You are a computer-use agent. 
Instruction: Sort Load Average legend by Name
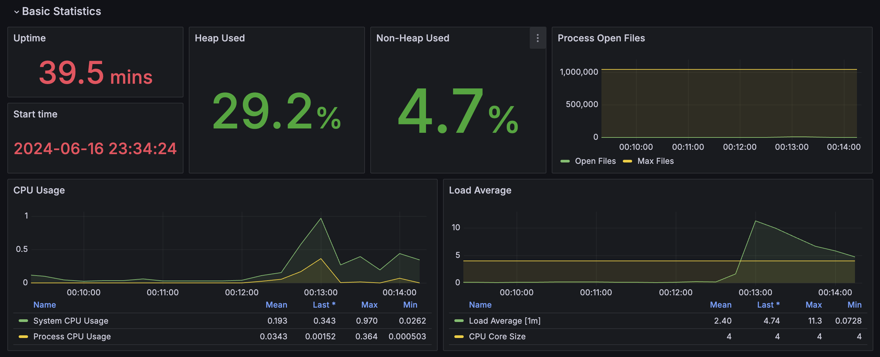480,305
